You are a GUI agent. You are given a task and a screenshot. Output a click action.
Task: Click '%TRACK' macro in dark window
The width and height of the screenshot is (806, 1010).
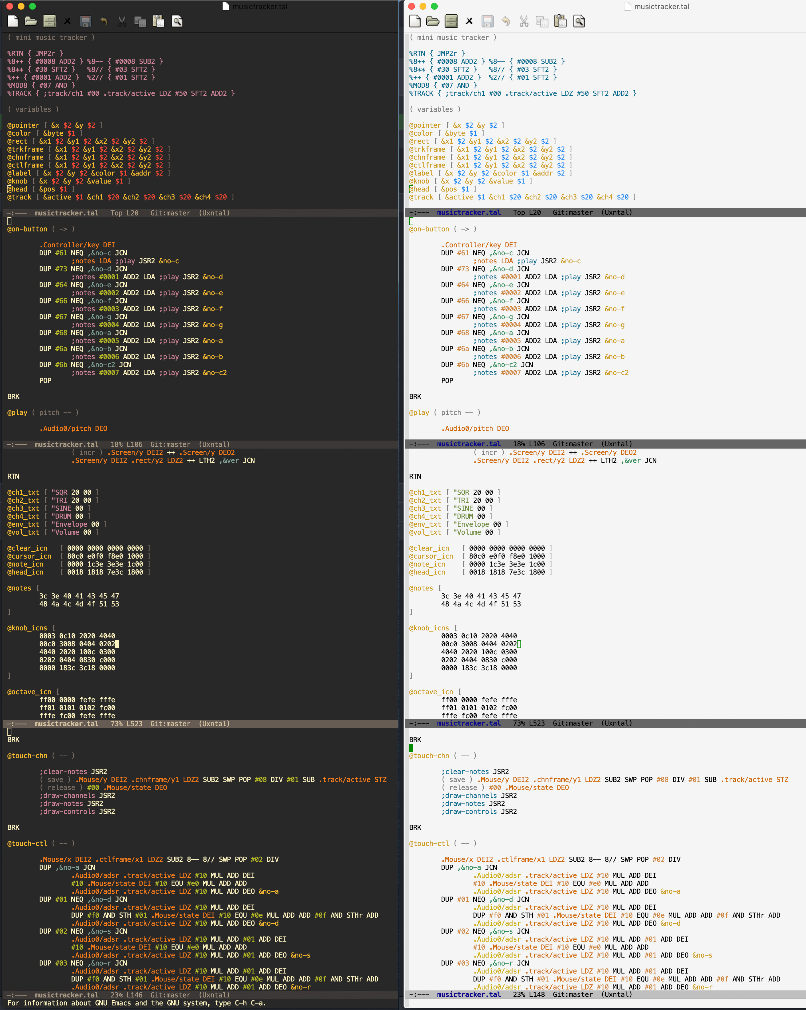(19, 93)
